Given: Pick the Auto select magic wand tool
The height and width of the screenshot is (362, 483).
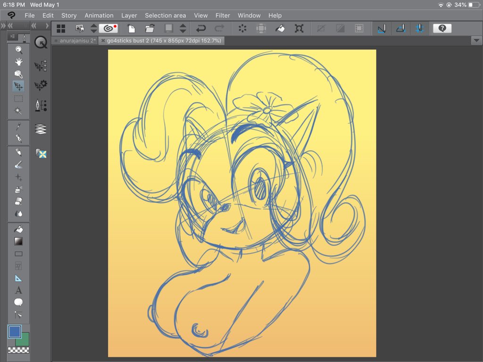Looking at the screenshot, I should tap(18, 111).
